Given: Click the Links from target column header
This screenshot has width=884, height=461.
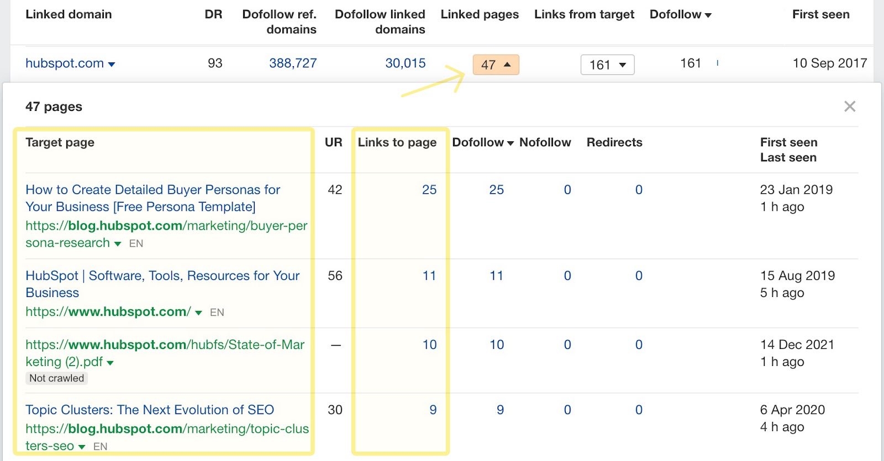Looking at the screenshot, I should click(584, 14).
